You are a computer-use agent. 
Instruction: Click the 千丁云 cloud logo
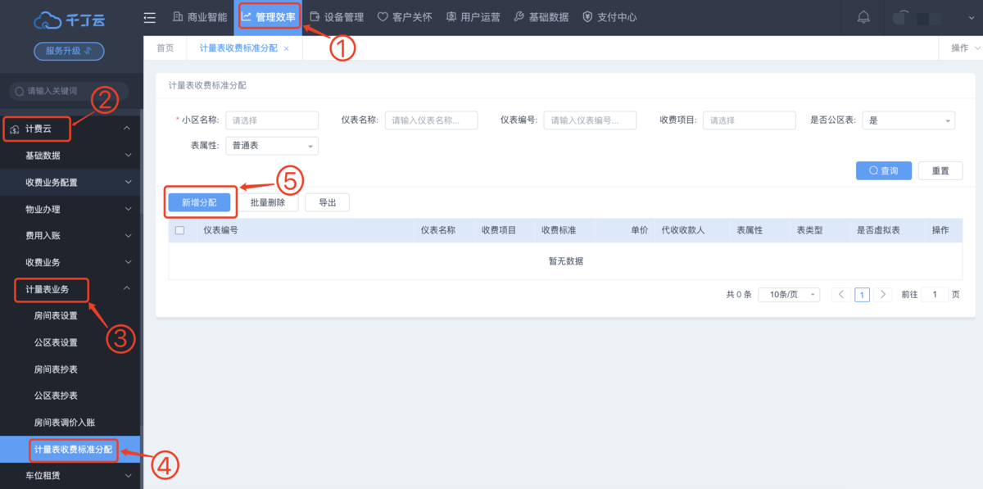point(69,19)
